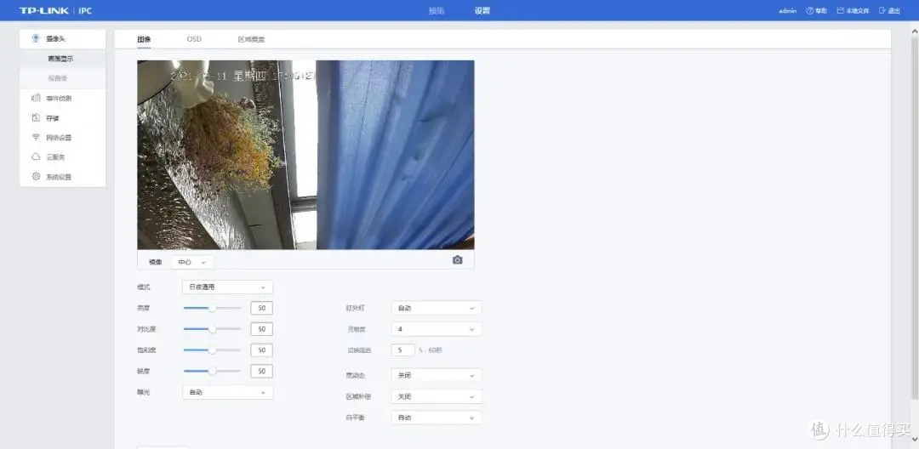Click the 饱和度 saturation slider handle
919x449 pixels.
(212, 350)
